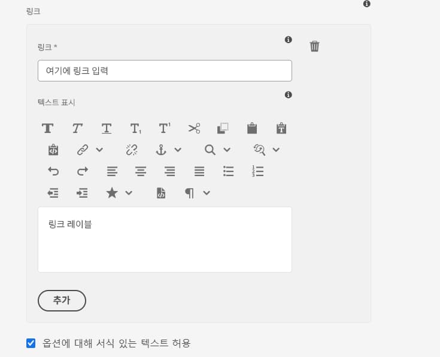
Task: Expand anchor options chevron
Action: point(178,150)
